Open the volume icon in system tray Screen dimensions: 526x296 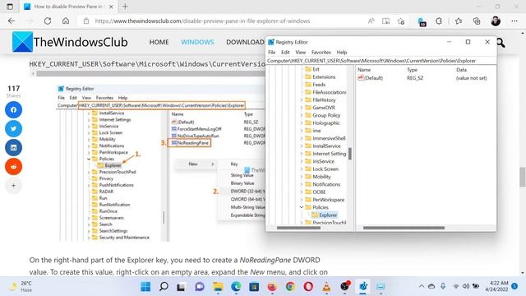(466, 286)
